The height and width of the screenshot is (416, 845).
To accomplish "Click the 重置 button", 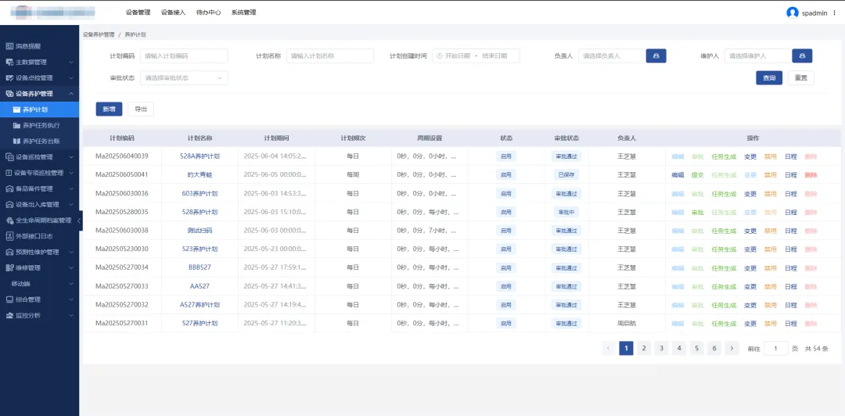I will coord(801,78).
